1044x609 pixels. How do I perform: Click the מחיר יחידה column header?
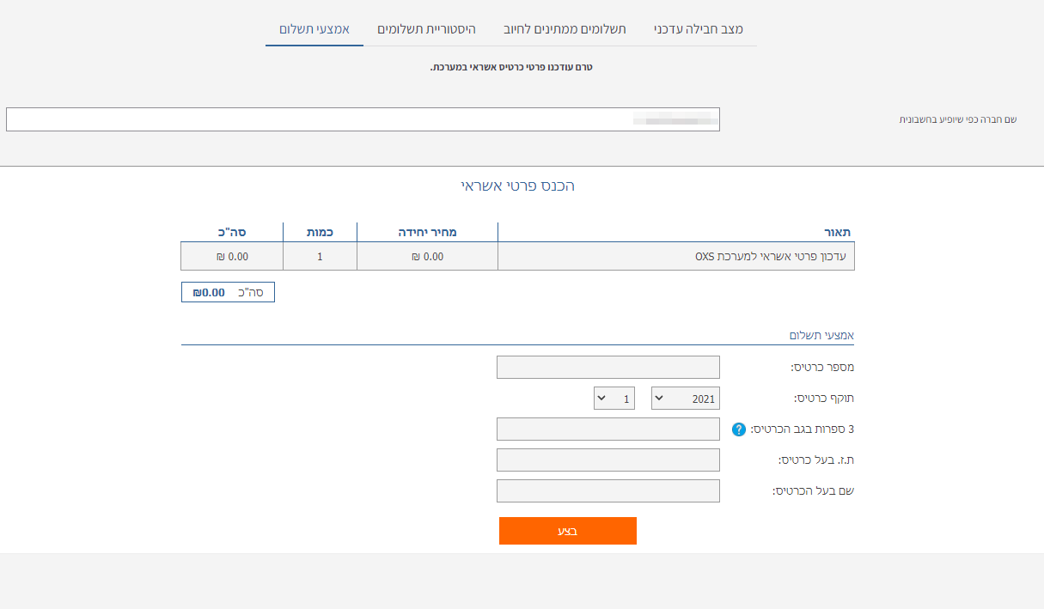tap(427, 232)
